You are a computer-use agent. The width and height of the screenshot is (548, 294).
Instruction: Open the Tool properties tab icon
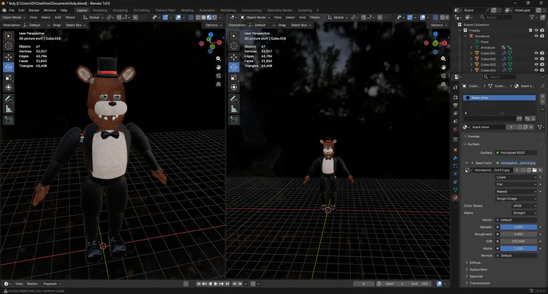[x=455, y=87]
